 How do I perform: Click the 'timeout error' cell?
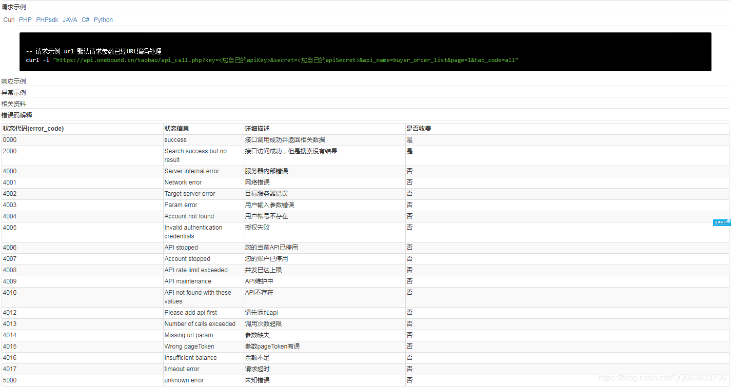click(203, 369)
